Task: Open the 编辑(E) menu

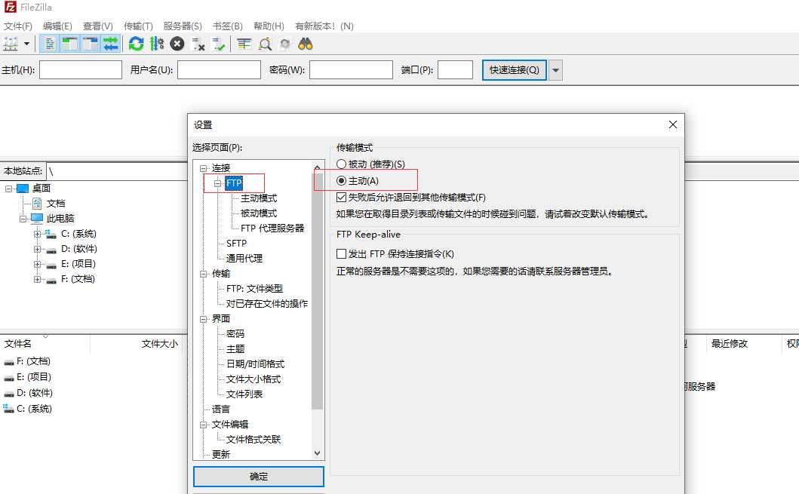Action: [57, 26]
